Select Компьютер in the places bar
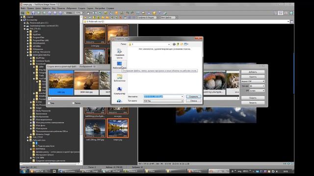Viewport: 314px width, 176px height. (119, 91)
